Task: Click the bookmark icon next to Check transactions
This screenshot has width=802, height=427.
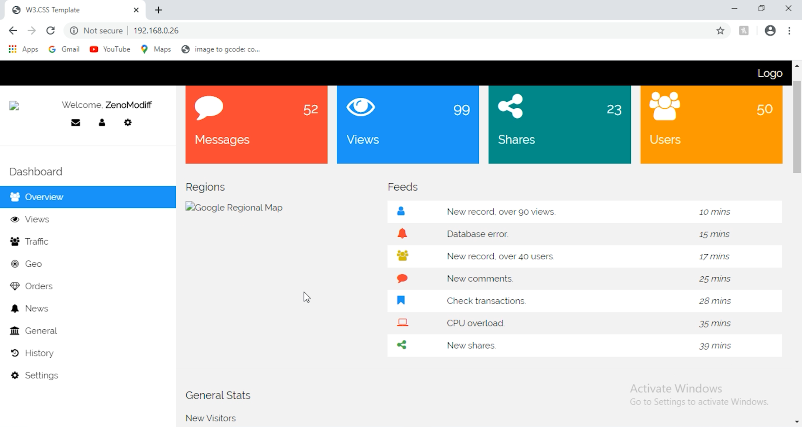Action: point(401,300)
